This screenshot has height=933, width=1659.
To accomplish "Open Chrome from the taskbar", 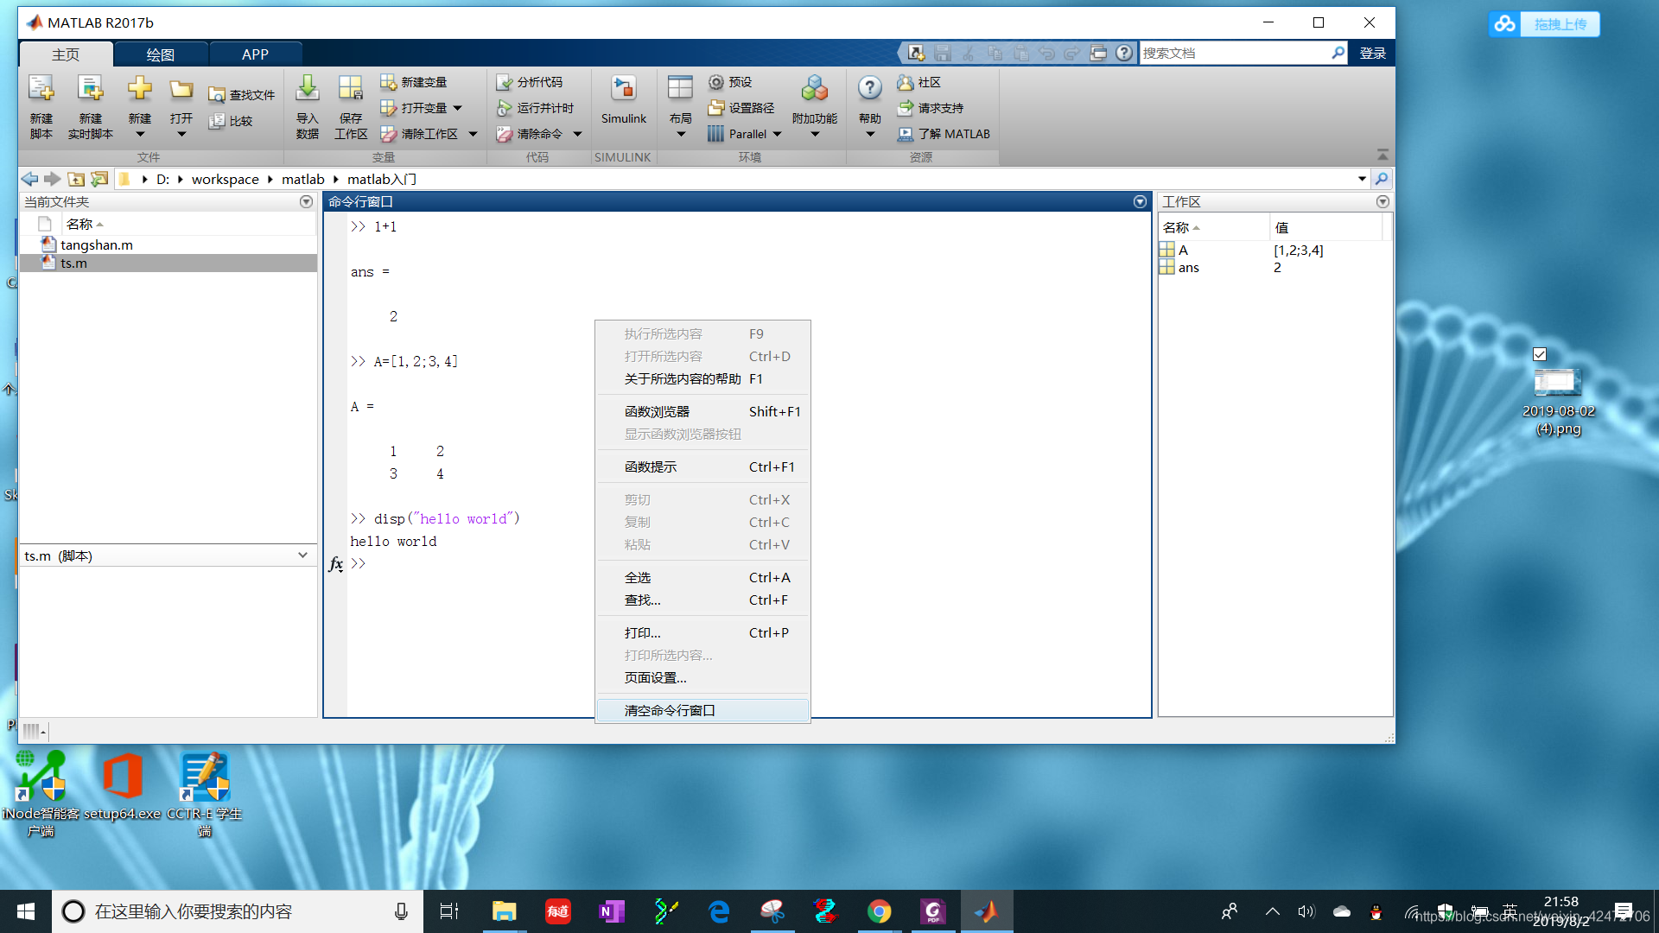I will [879, 911].
